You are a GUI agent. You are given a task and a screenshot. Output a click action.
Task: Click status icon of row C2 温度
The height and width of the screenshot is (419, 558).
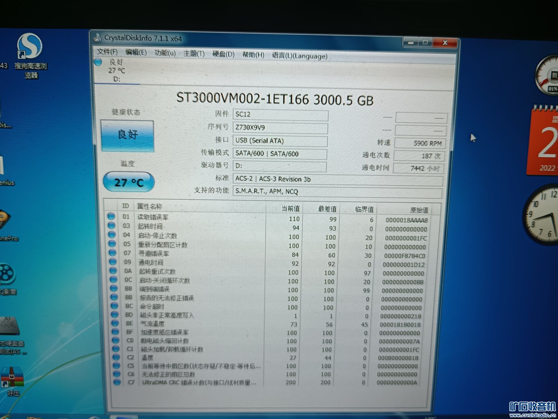(116, 356)
